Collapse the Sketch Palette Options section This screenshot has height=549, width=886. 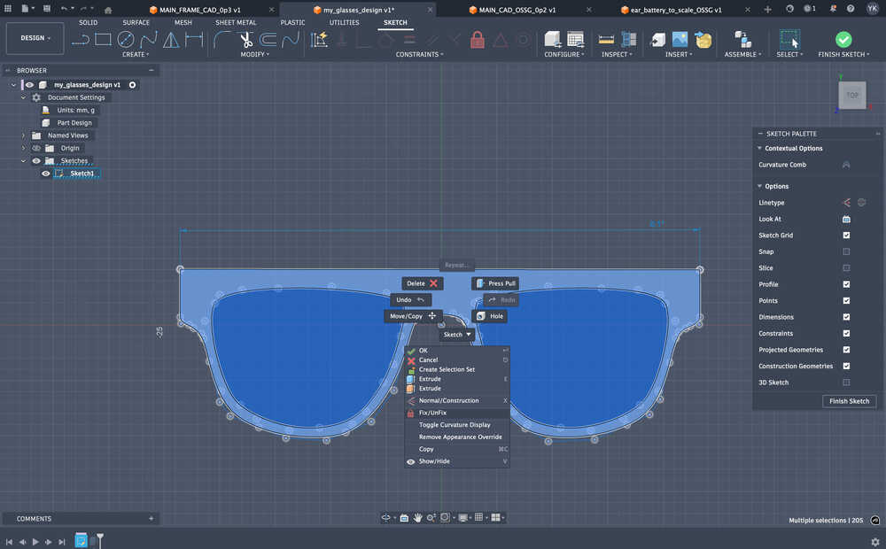point(759,186)
